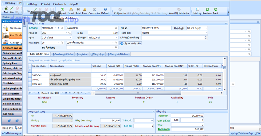The image size is (261, 136).
Task: Collapse the Thông tin chung panel
Action: tap(226, 23)
